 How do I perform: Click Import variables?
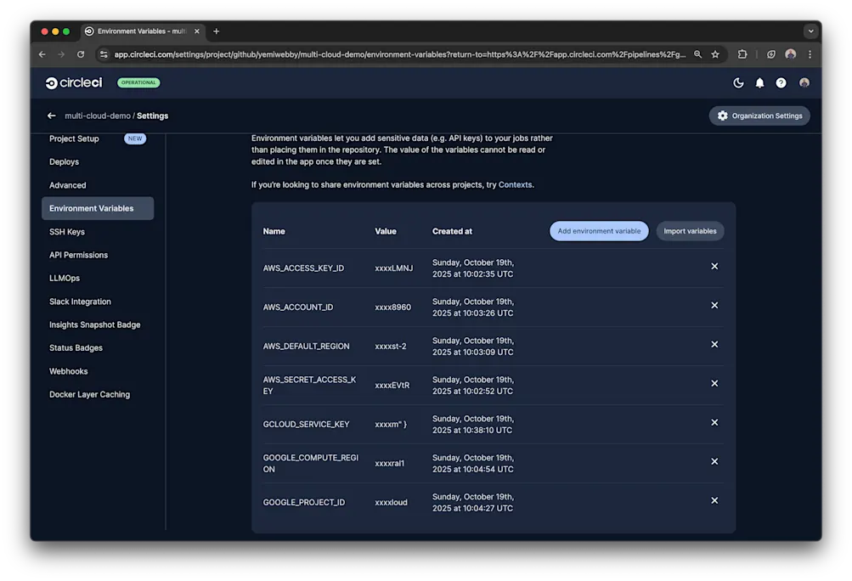(x=690, y=230)
